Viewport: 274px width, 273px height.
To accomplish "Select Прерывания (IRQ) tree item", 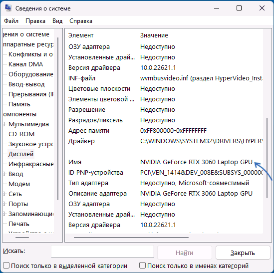I will pos(31,94).
